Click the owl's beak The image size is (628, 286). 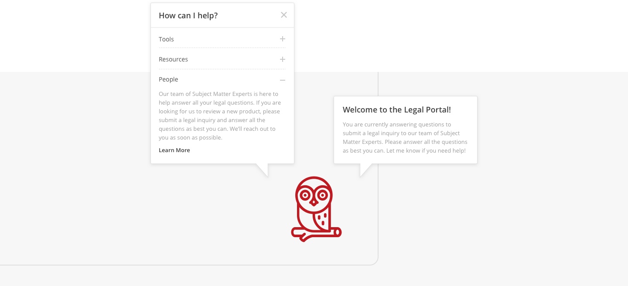tap(314, 202)
